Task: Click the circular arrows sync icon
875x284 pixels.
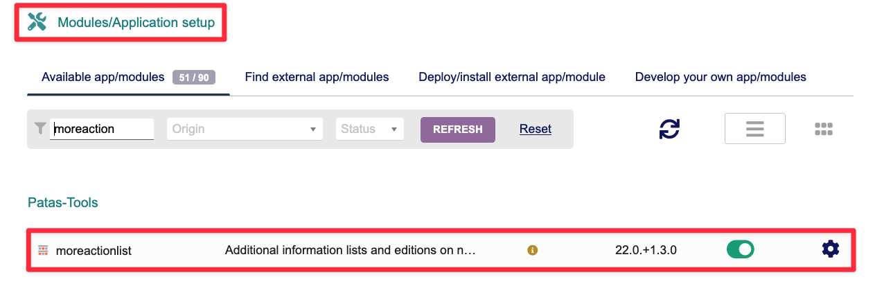Action: (669, 129)
